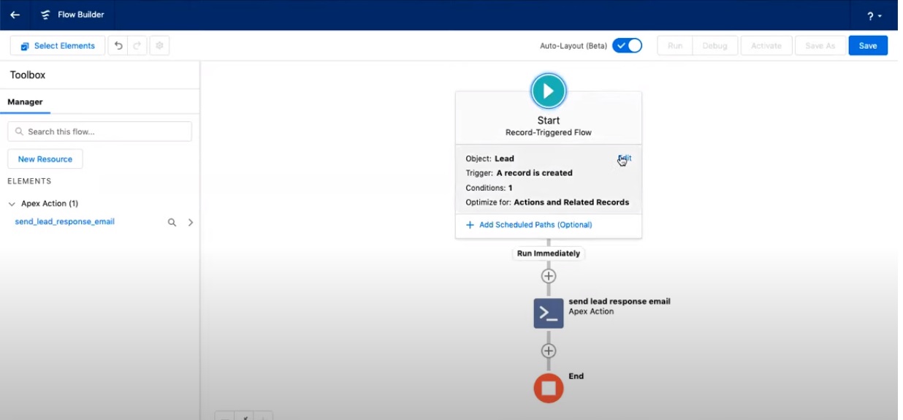
Task: Add element below Run Immediately
Action: (x=549, y=276)
